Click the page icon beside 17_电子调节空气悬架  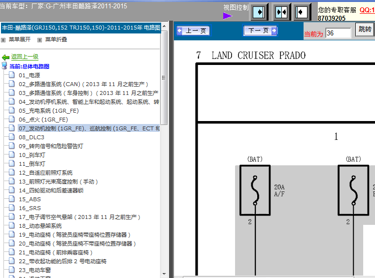pyautogui.click(x=11, y=216)
